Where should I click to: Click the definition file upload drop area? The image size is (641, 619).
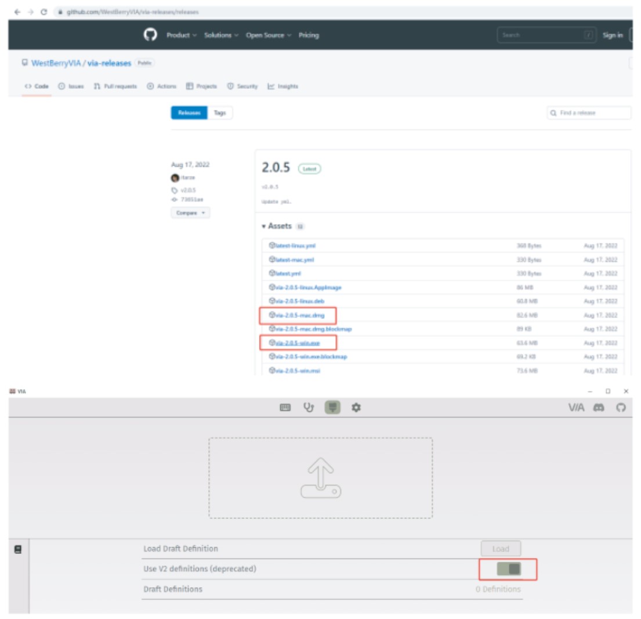point(320,478)
